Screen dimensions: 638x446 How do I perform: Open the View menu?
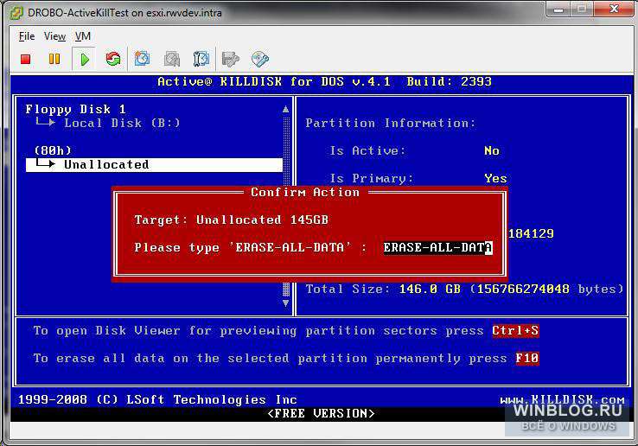coord(54,36)
